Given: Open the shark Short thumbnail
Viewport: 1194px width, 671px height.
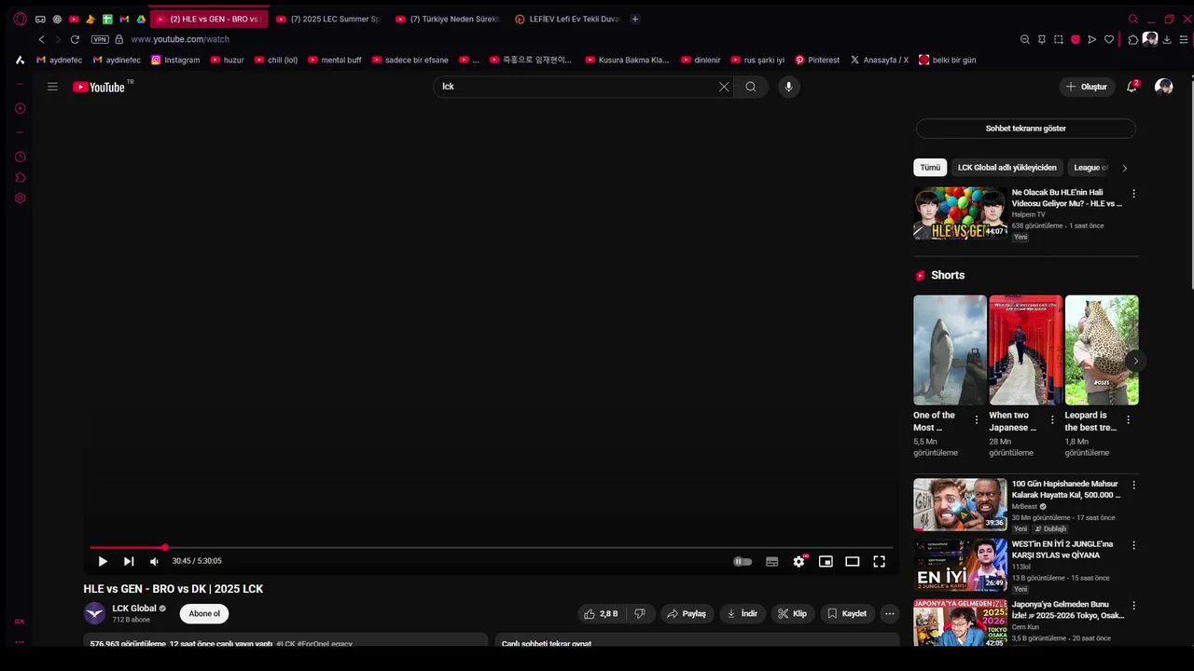Looking at the screenshot, I should [950, 349].
